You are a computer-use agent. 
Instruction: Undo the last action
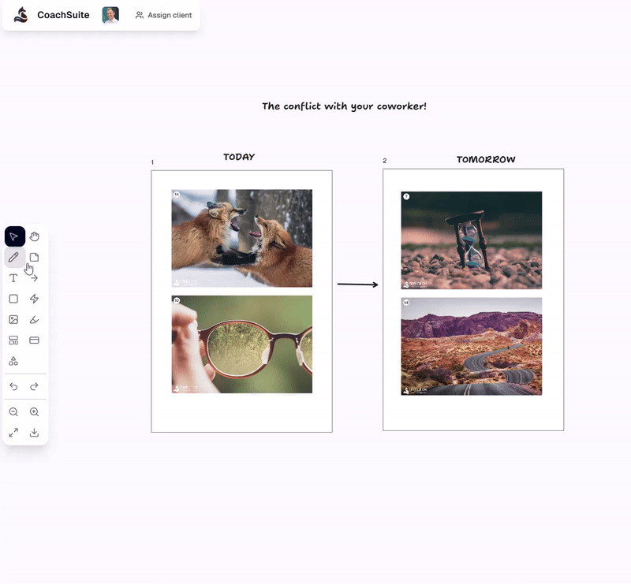tap(13, 386)
